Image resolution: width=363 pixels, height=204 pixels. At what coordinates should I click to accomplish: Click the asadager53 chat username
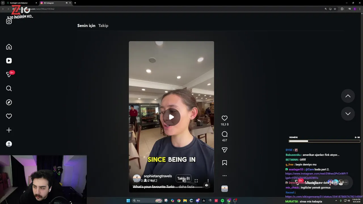click(x=296, y=169)
